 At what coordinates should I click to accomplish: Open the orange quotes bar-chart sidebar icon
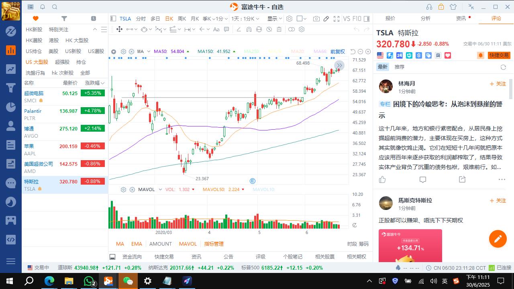pyautogui.click(x=11, y=50)
